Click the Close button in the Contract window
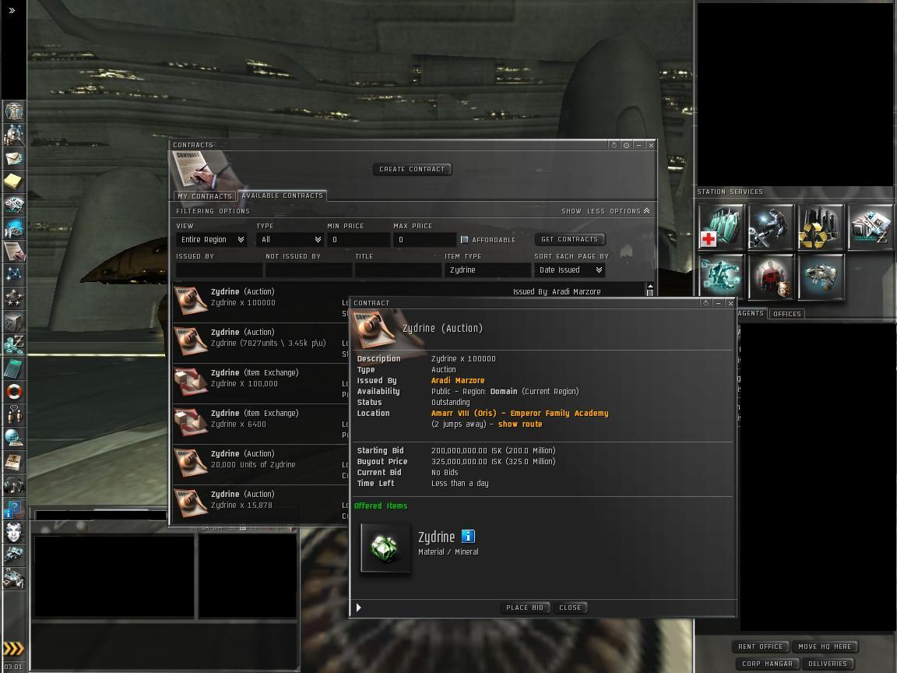Screen dimensions: 897x673 [570, 608]
